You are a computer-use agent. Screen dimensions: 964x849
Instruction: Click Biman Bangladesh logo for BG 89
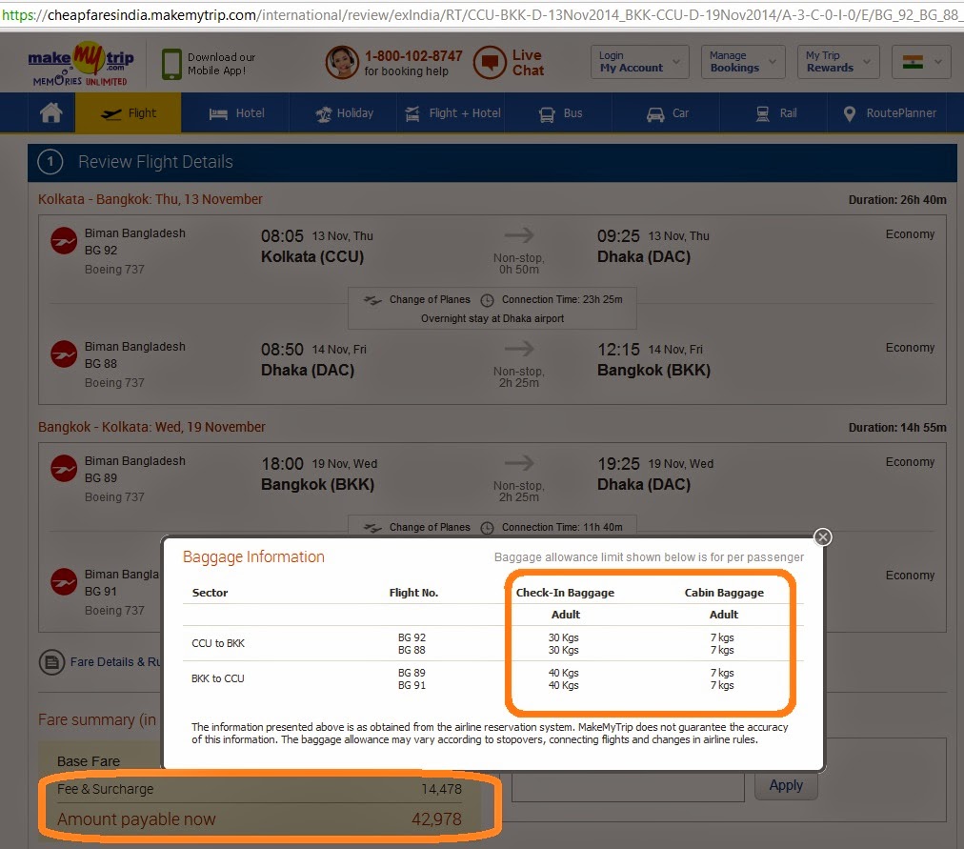(63, 469)
